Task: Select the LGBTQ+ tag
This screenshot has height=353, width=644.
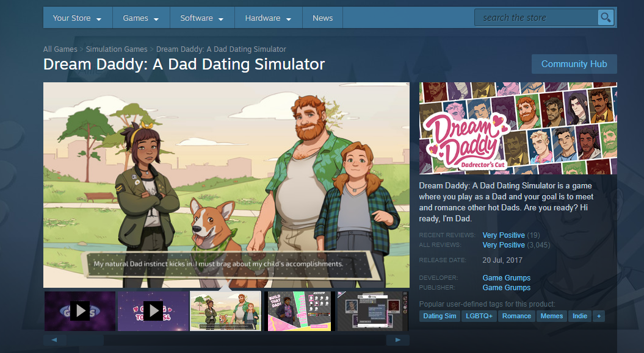Action: pyautogui.click(x=479, y=316)
